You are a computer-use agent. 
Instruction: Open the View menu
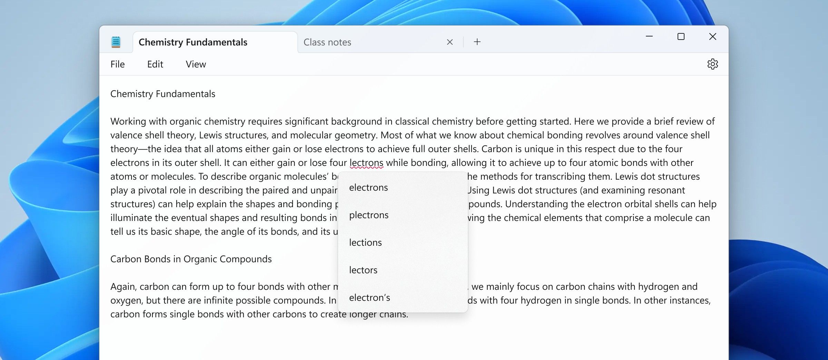(195, 64)
